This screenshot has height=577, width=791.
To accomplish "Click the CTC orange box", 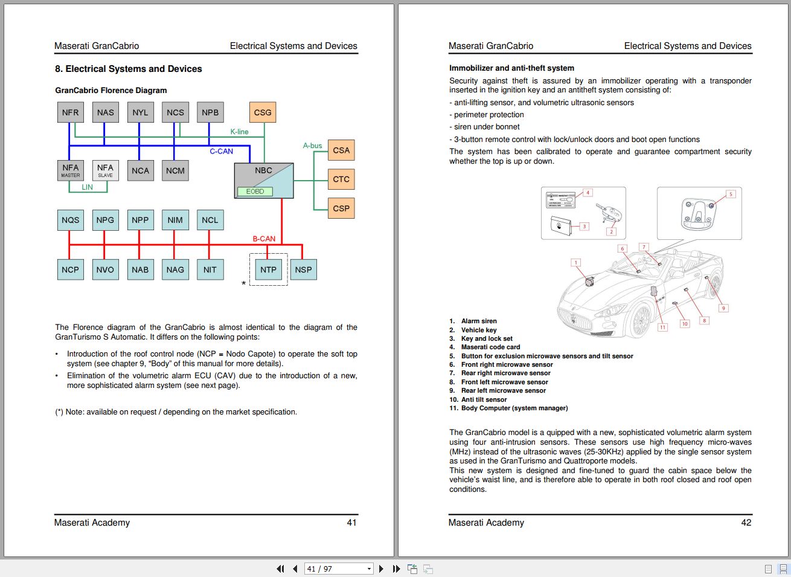I will click(341, 179).
